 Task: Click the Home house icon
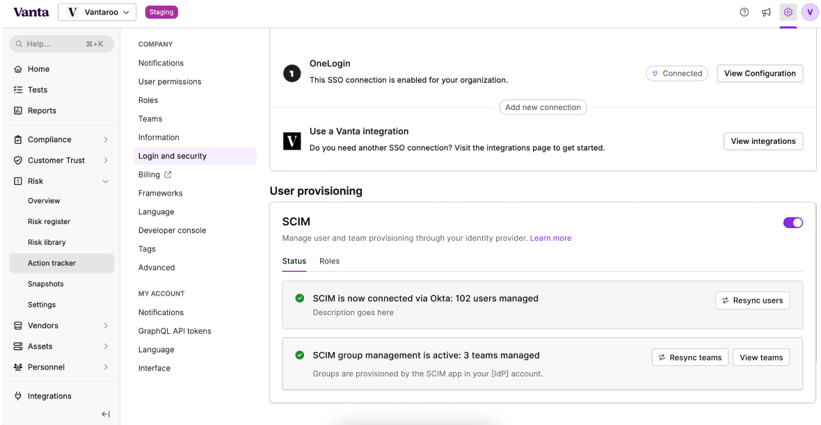click(18, 69)
